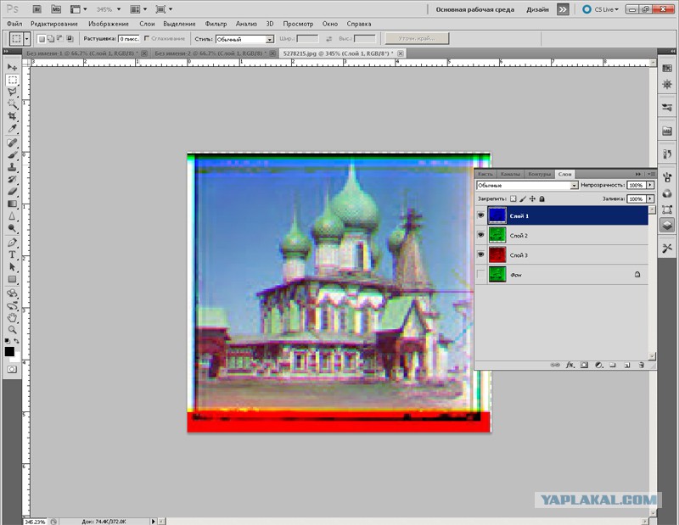Hide layer Слой 1 eye icon
Screen dimensions: 679x525
pyautogui.click(x=480, y=215)
